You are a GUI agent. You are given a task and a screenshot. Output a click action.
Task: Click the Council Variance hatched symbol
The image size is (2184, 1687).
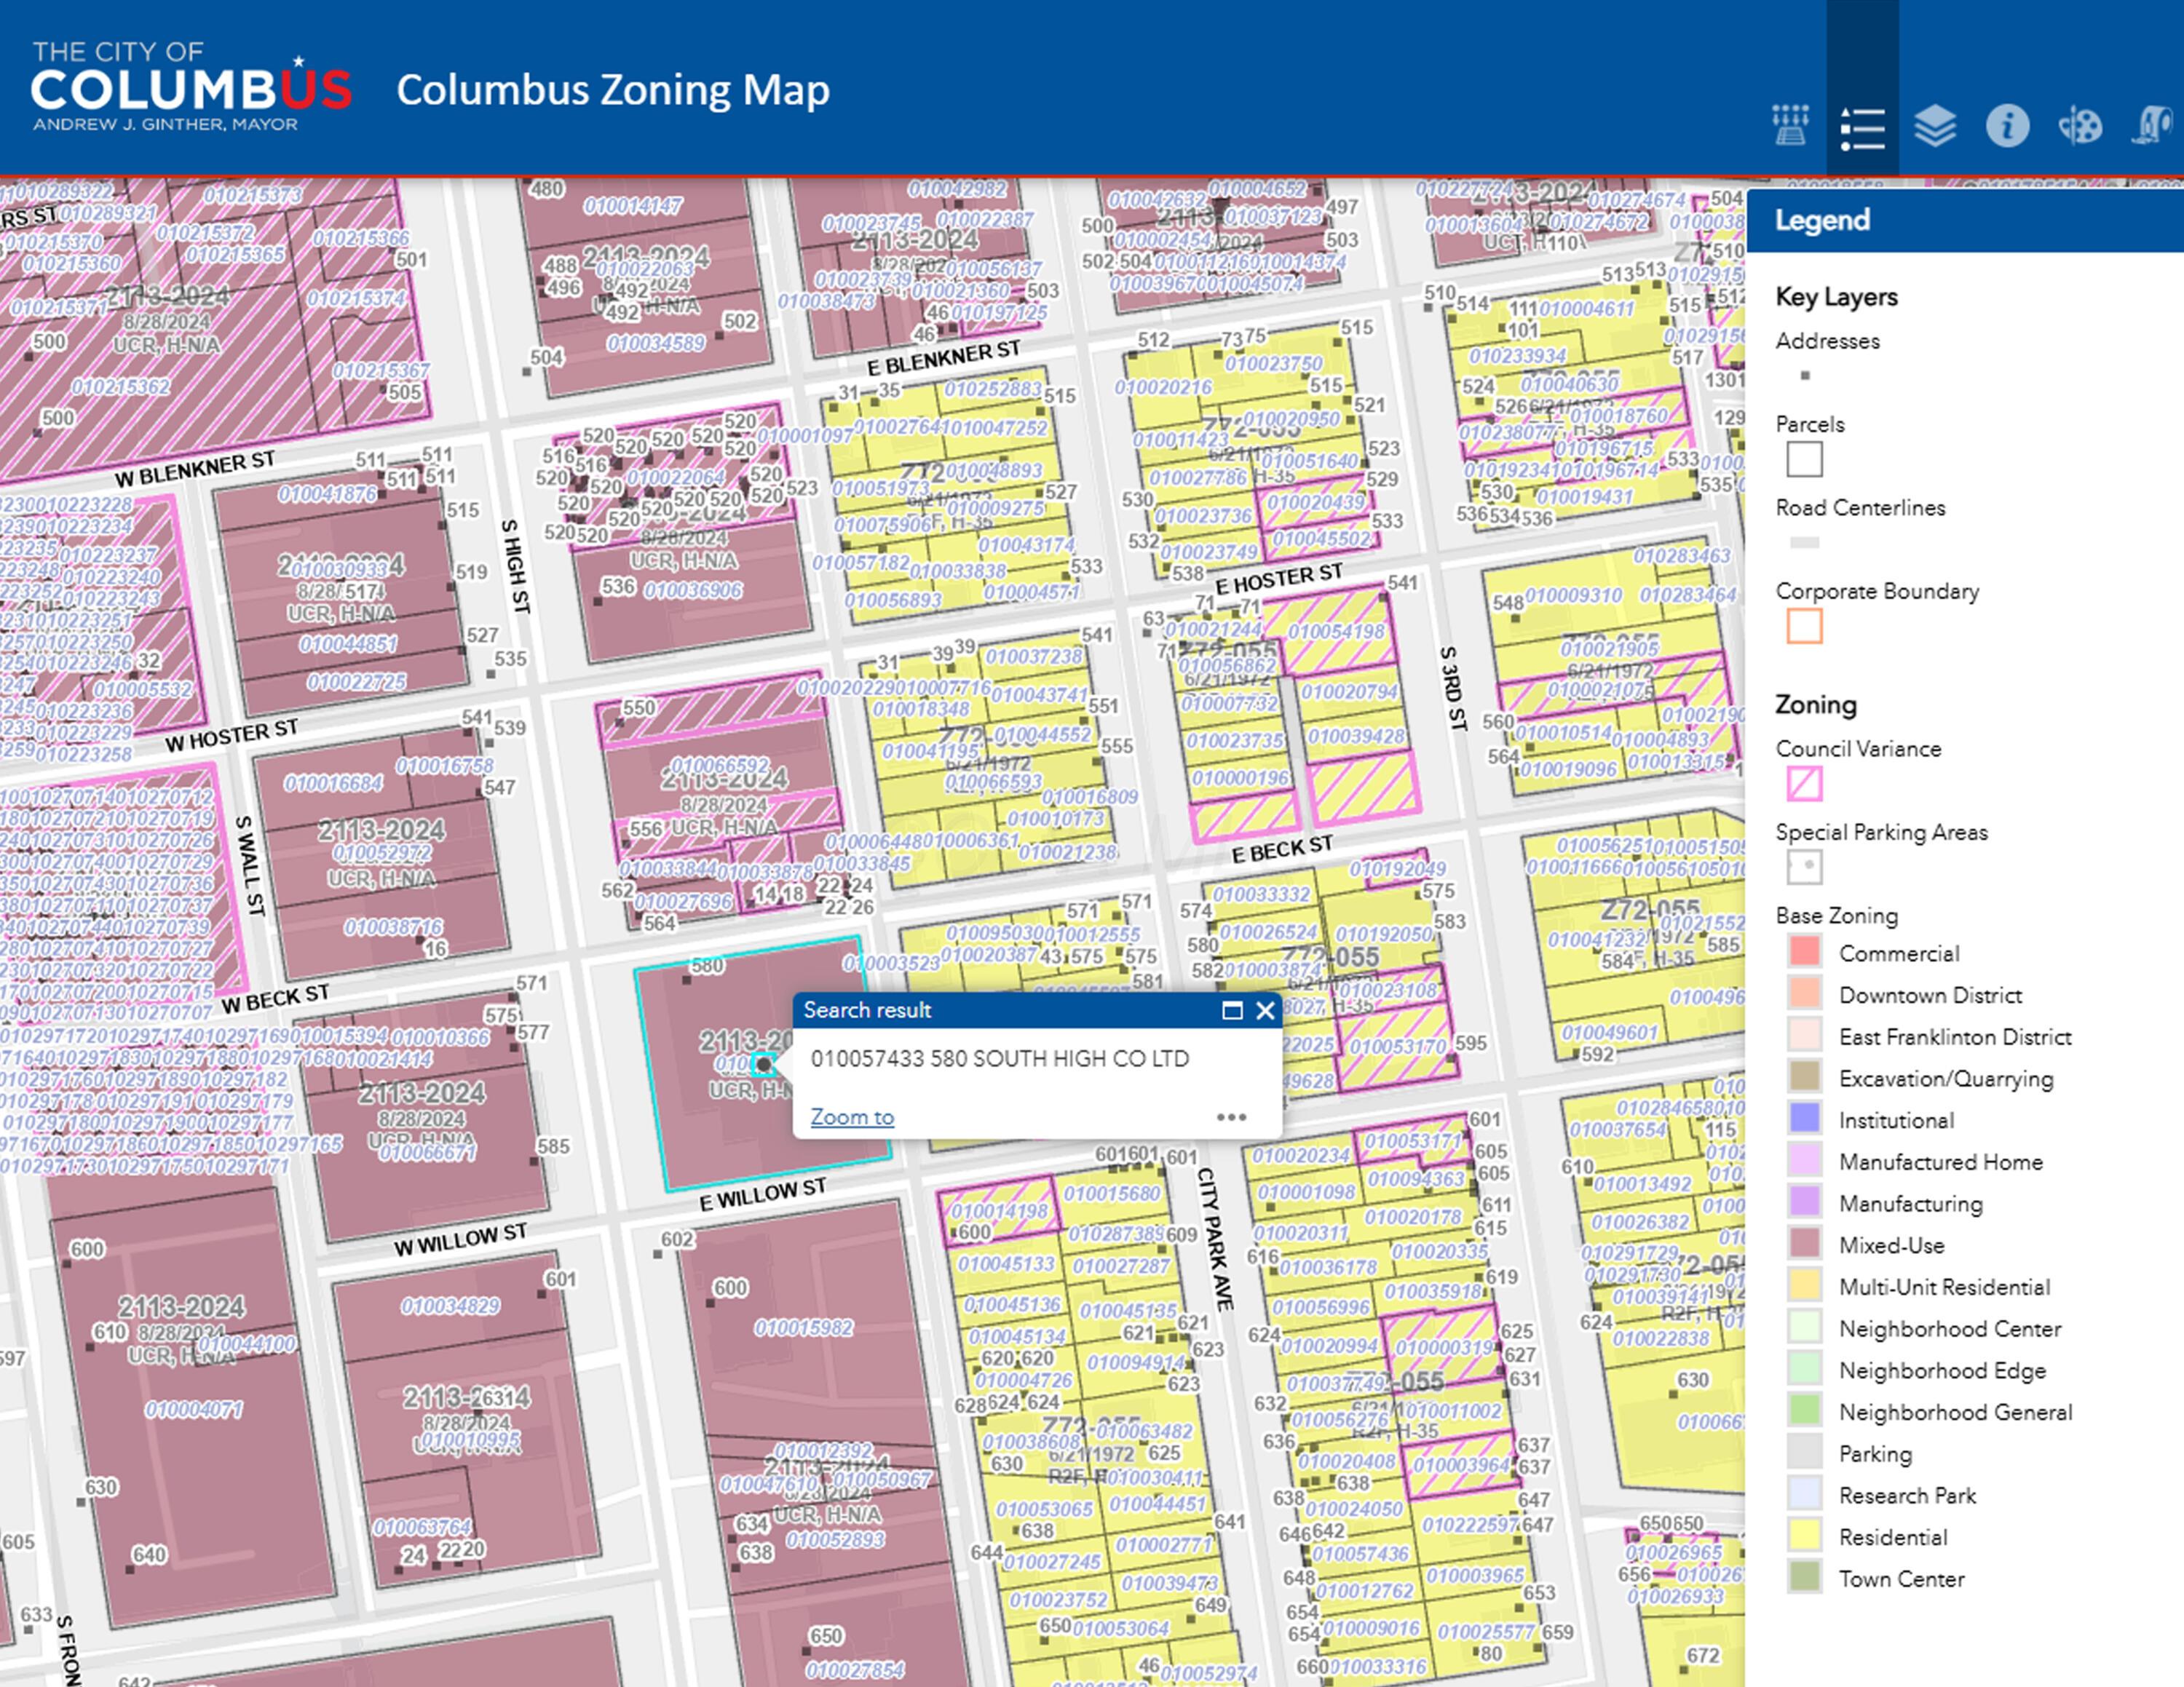pyautogui.click(x=1804, y=784)
